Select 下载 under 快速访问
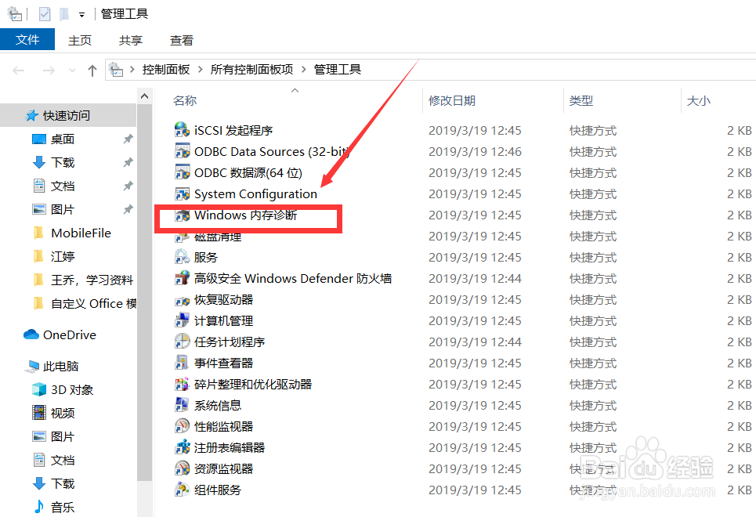The height and width of the screenshot is (517, 756). pyautogui.click(x=63, y=162)
